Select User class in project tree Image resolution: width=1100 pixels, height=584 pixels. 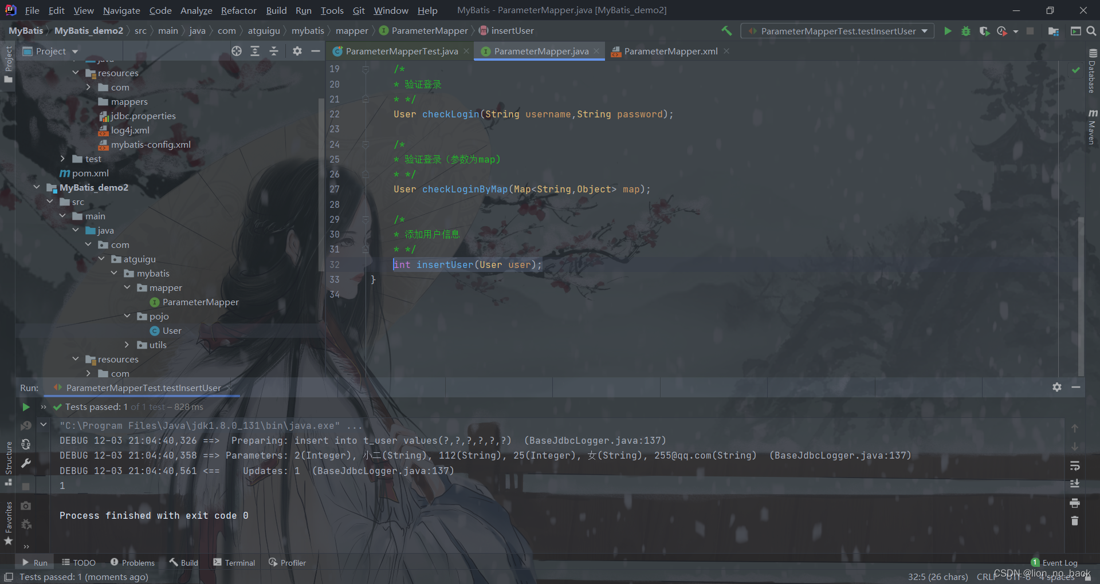tap(171, 330)
